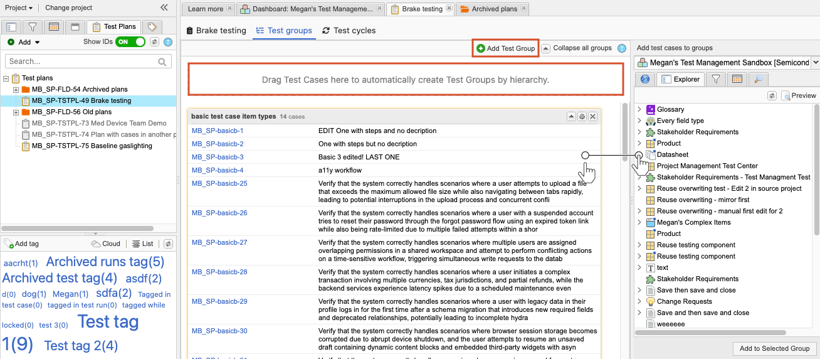Expand the Change Requests node
Viewport: 820px width, 359px height.
(x=639, y=301)
